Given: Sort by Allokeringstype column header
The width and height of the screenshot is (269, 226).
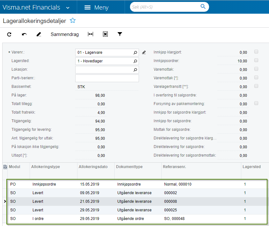Looking at the screenshot, I should coord(46,167).
